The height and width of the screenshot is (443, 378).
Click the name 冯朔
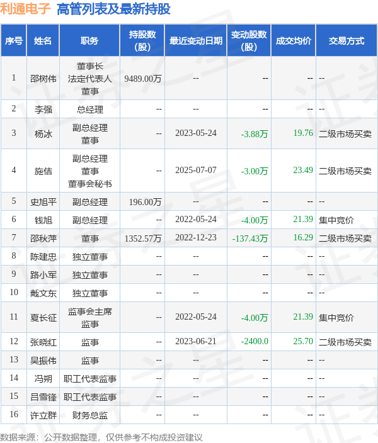43,379
